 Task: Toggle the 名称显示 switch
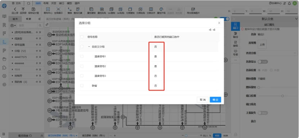click(263, 62)
